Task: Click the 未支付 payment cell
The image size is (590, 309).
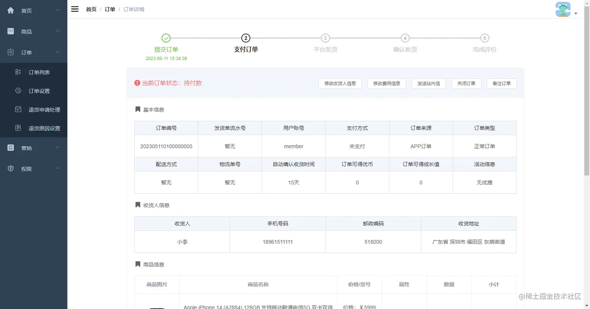Action: pos(357,146)
